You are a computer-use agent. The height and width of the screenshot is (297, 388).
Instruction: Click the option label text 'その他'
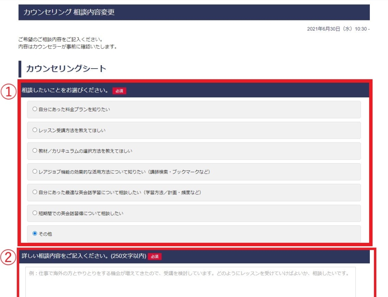click(45, 234)
